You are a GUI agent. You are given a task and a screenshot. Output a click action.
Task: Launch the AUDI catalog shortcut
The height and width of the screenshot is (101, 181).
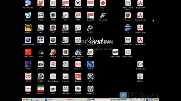tap(65, 15)
